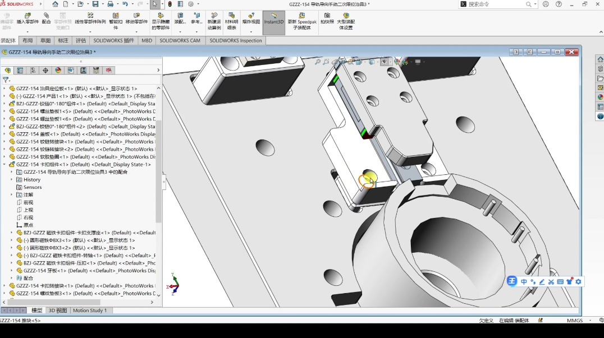Select the Sensors item in the tree
Viewport: 604px width, 338px height.
[33, 187]
